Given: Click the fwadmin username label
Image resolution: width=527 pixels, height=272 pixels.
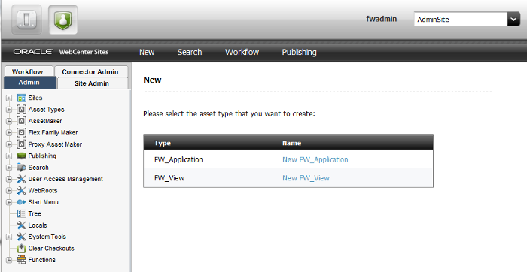Looking at the screenshot, I should (x=382, y=19).
